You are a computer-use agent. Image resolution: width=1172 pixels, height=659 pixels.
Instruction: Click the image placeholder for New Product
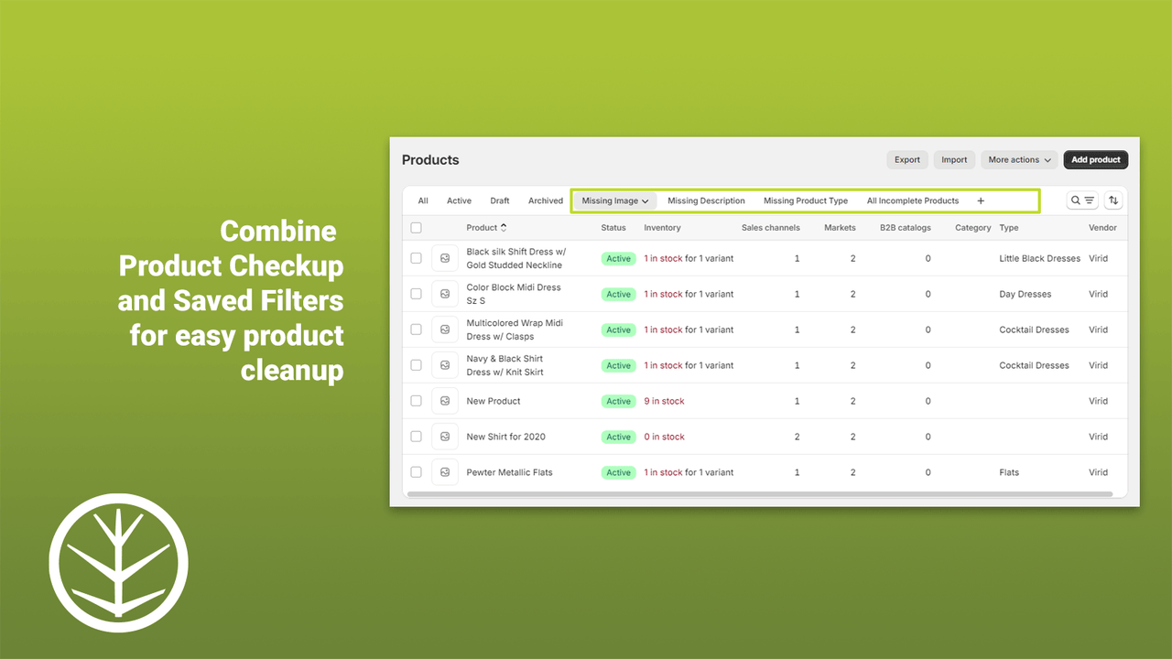pos(445,401)
